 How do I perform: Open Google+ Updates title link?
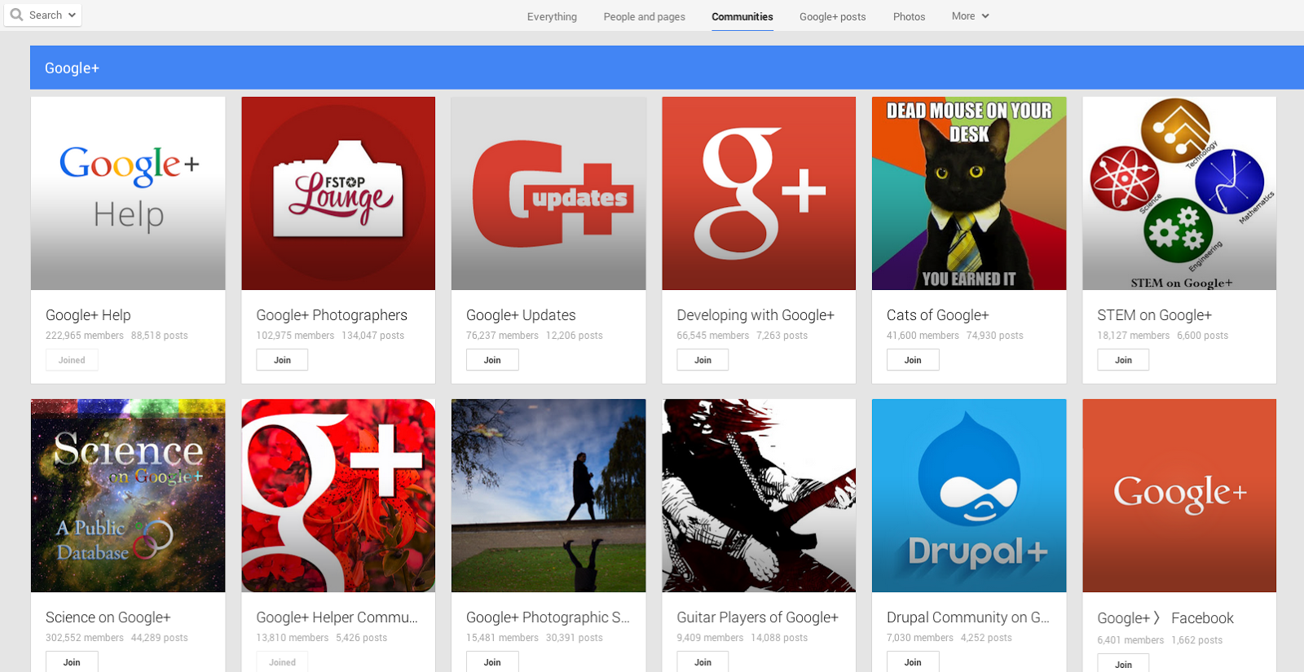point(521,315)
